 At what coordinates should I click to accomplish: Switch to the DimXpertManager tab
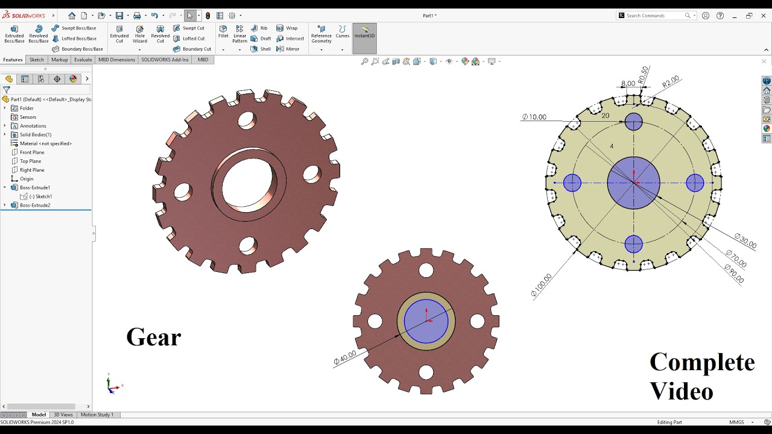[x=57, y=79]
